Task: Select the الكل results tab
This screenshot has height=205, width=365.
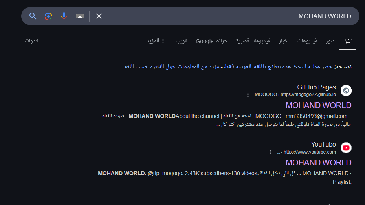Action: click(347, 41)
